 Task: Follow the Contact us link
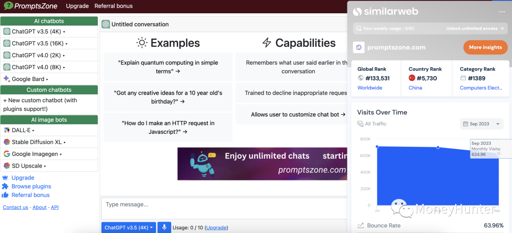(x=15, y=207)
